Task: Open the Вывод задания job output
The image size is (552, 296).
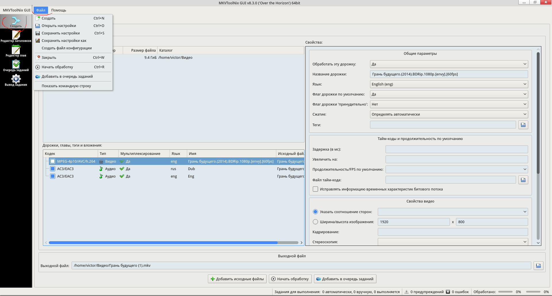Action: [16, 80]
